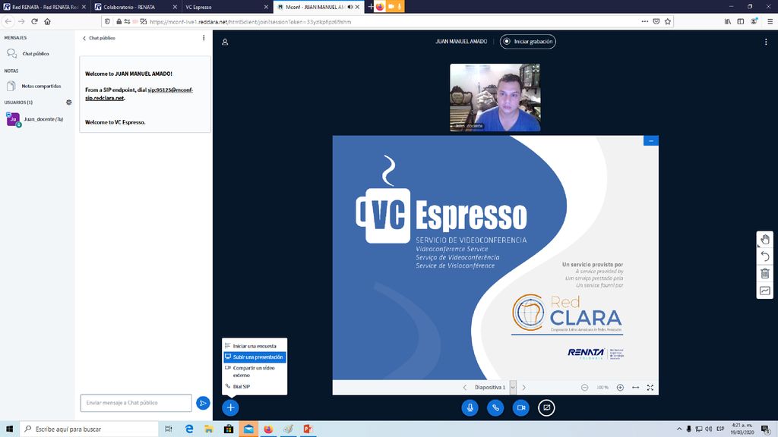Viewport: 778px width, 437px height.
Task: Clear all annotations with the trash icon
Action: (x=765, y=273)
